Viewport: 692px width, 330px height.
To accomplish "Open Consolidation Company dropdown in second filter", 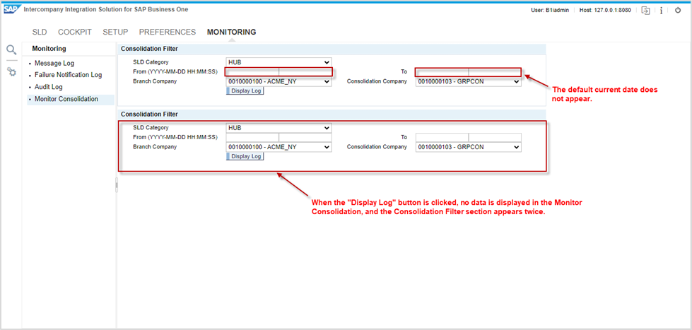I will pyautogui.click(x=468, y=147).
